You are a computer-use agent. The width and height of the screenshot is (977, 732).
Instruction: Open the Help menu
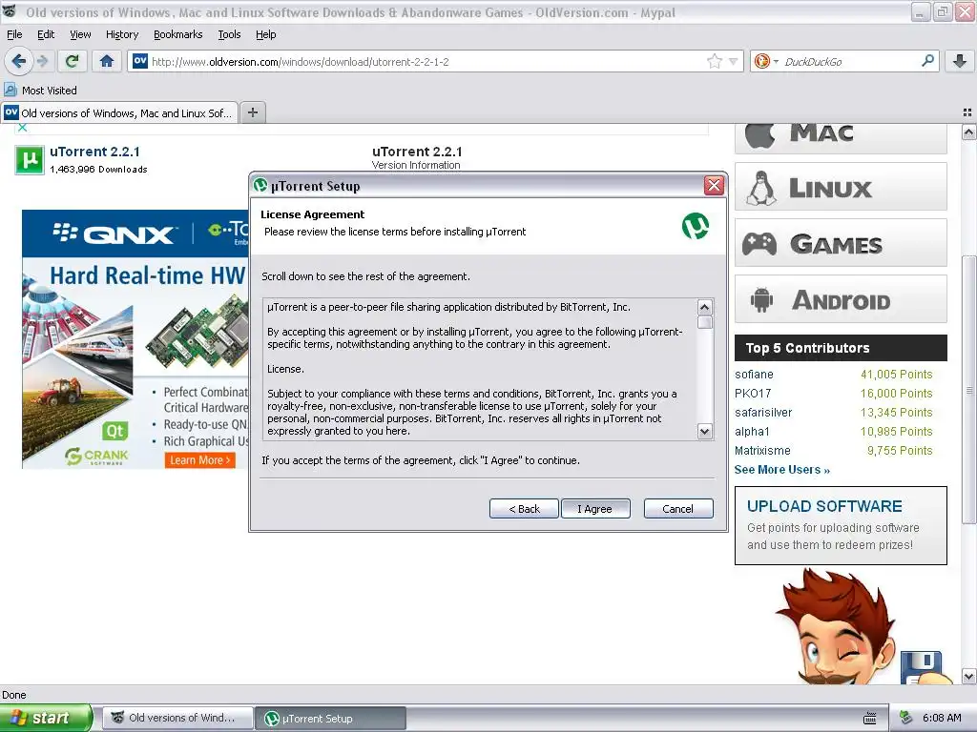265,34
